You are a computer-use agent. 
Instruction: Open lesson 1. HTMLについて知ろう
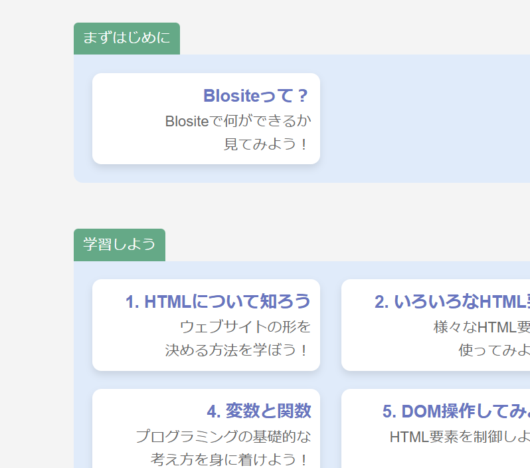click(218, 302)
